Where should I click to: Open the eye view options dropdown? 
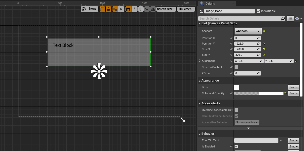pos(299,18)
